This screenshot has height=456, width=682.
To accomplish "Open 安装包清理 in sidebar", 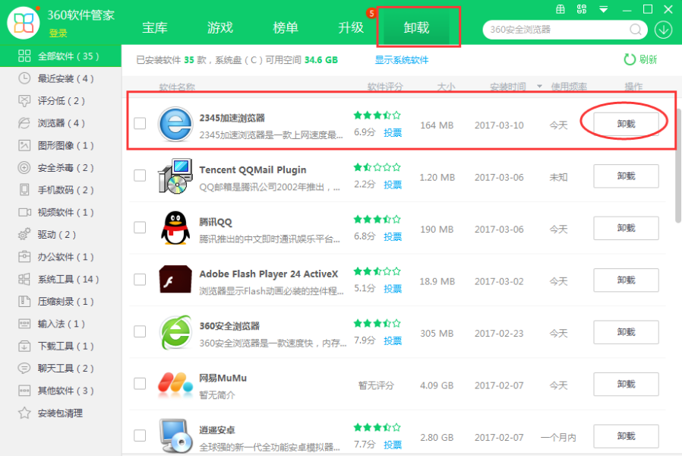I will click(61, 413).
